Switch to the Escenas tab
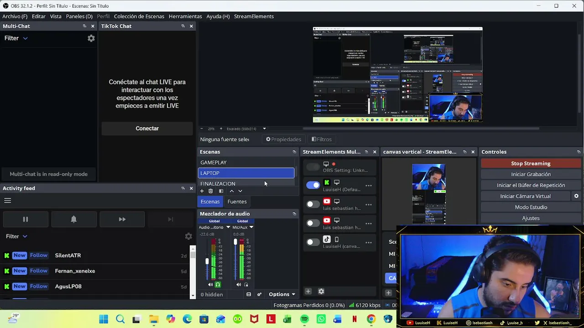This screenshot has width=584, height=328. pos(210,202)
